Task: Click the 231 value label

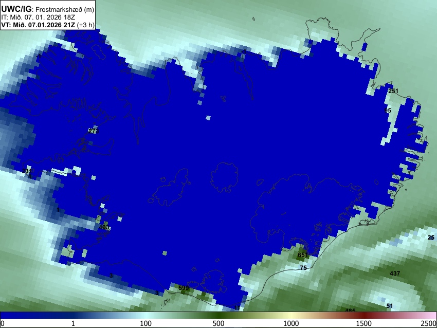Action: [x=26, y=171]
